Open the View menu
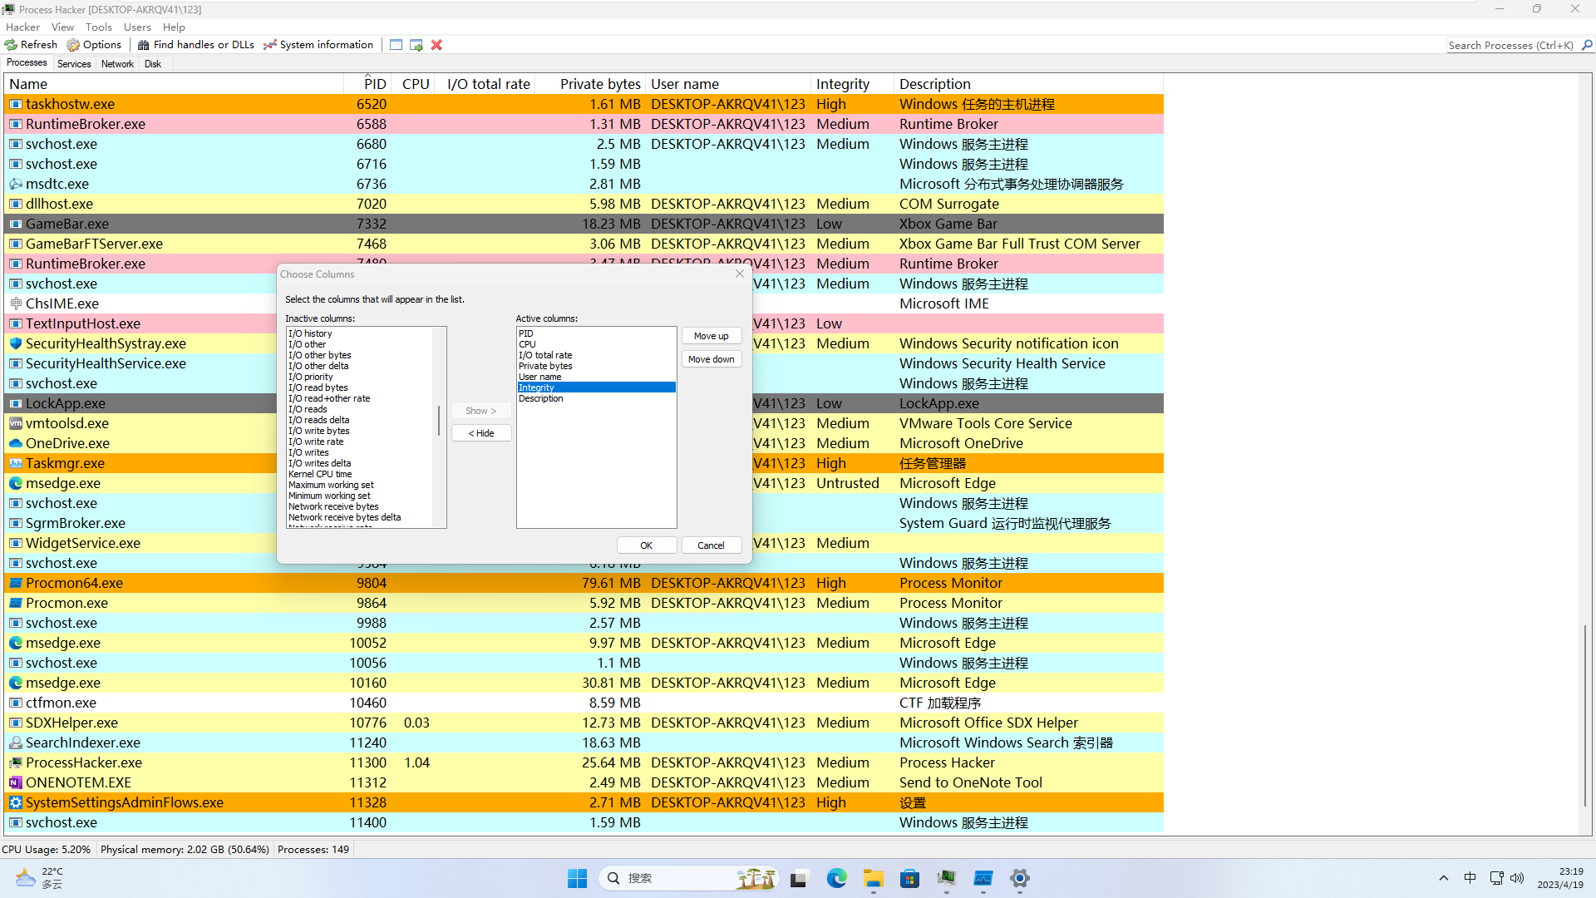 coord(62,27)
